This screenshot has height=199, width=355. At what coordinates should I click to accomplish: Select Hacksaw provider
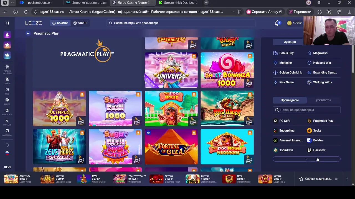pos(316,150)
